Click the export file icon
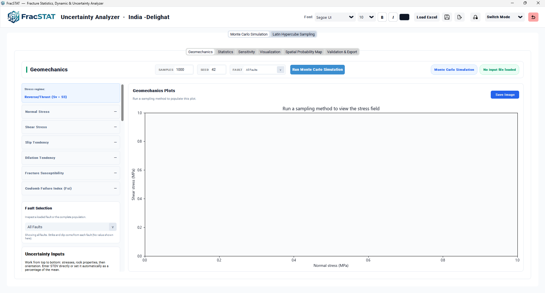 [x=460, y=17]
